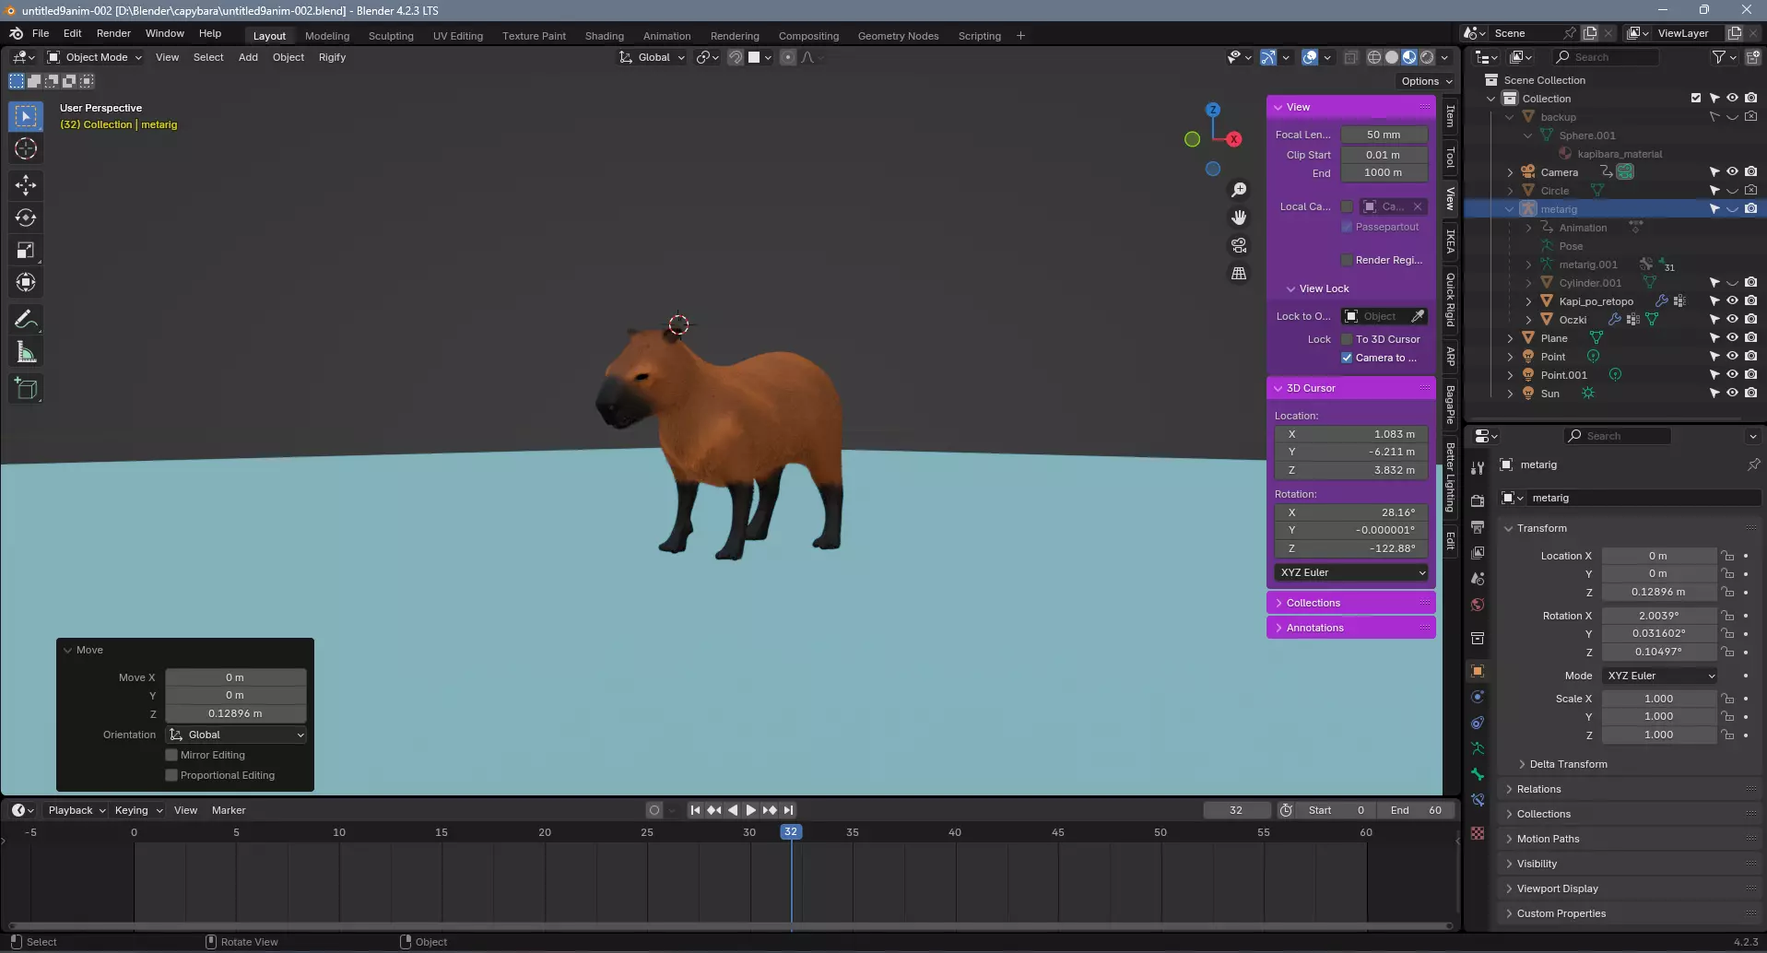The height and width of the screenshot is (953, 1767).
Task: Select the Rotate tool
Action: click(26, 218)
